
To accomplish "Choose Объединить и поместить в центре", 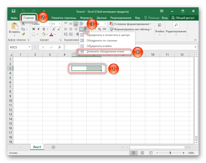I will (x=107, y=35).
